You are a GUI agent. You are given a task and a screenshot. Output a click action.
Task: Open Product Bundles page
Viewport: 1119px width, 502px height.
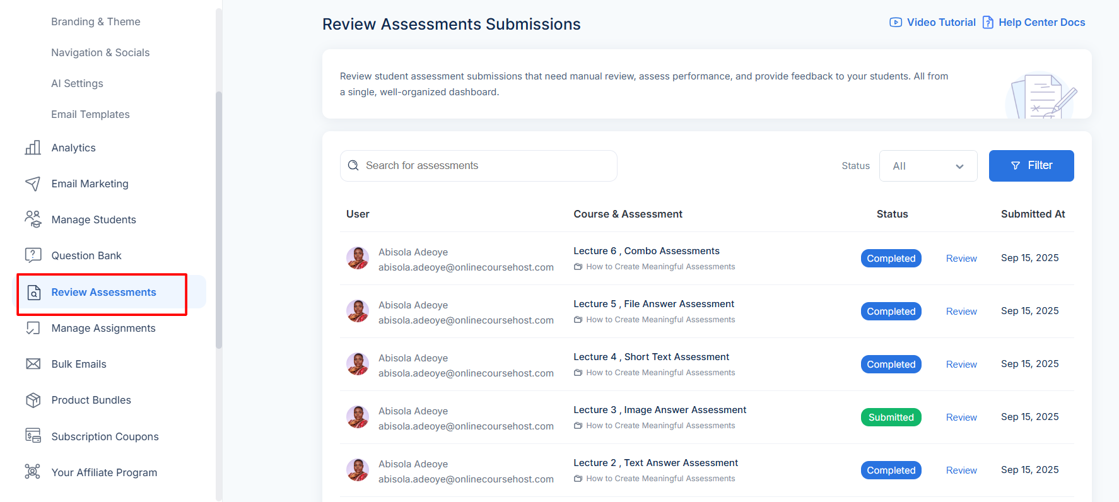tap(91, 400)
